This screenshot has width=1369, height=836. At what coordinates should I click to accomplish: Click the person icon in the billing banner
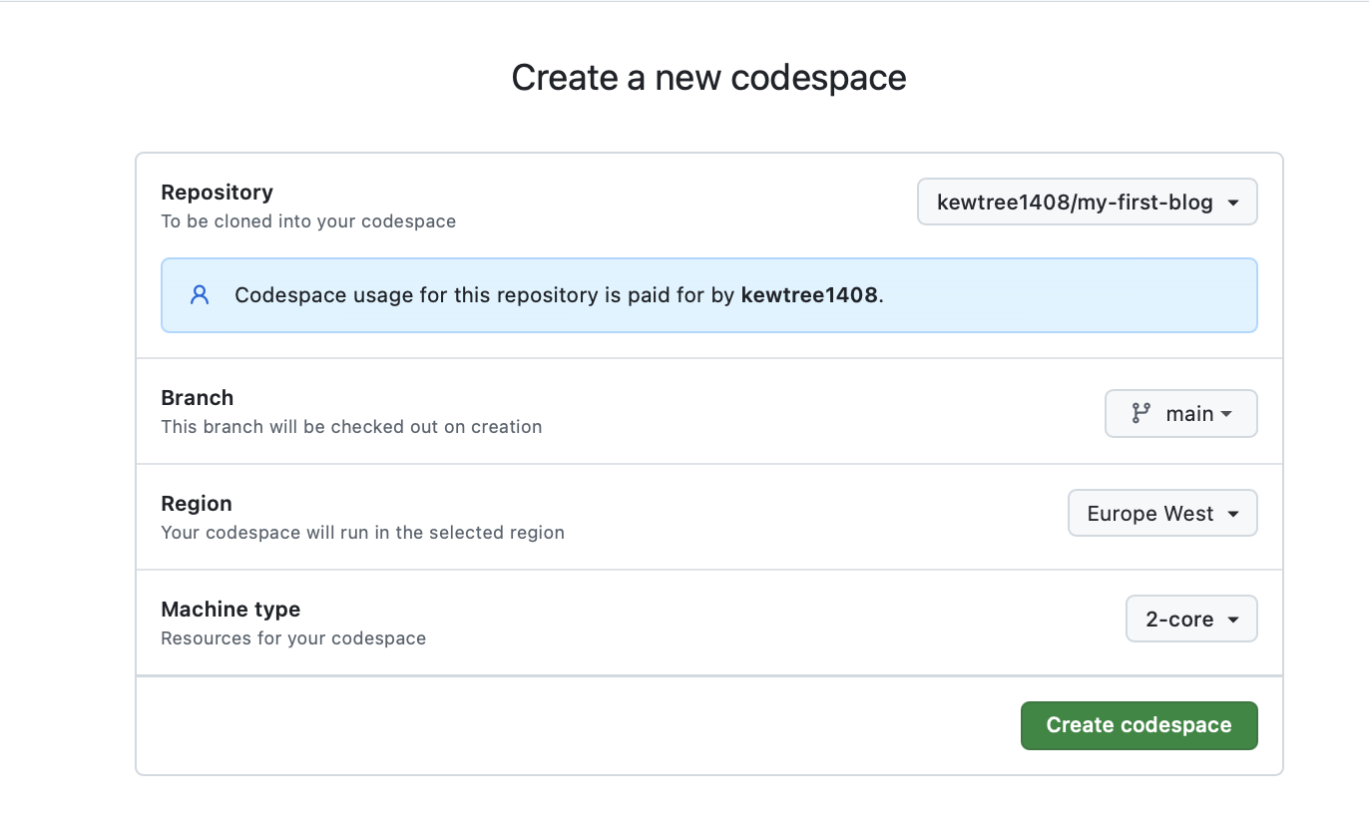click(x=200, y=295)
